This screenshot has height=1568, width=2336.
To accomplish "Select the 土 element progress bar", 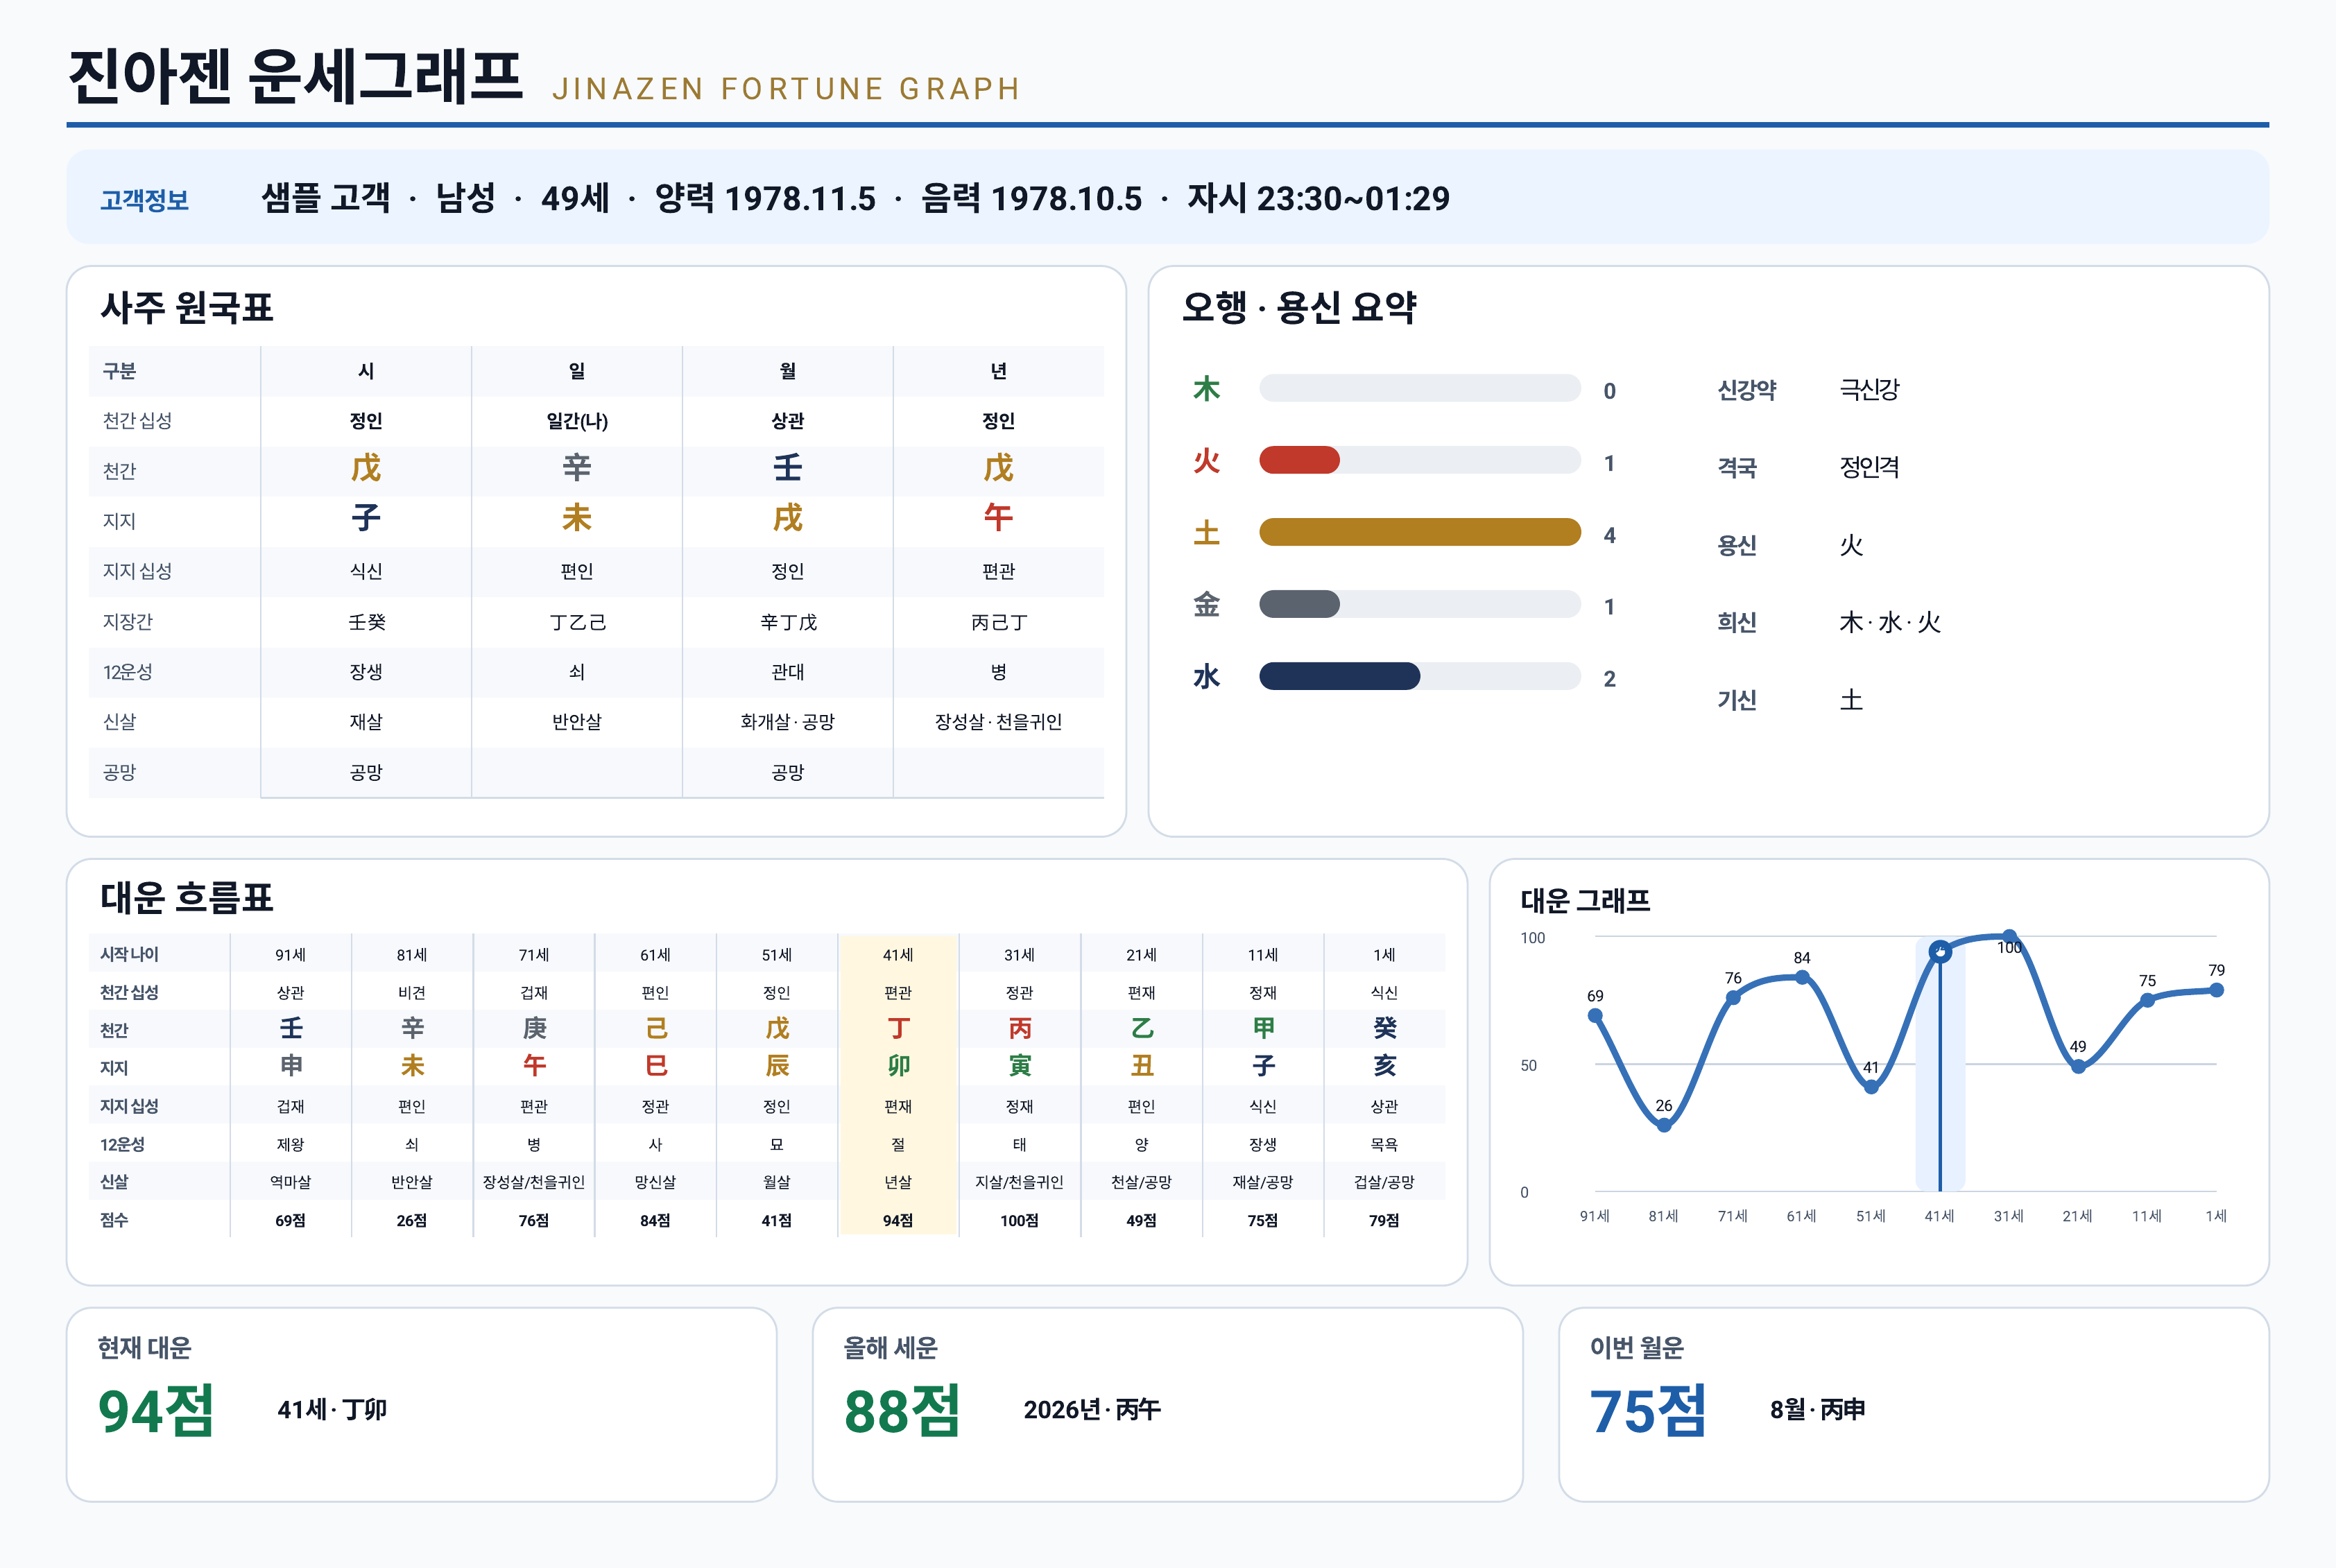I will (x=1419, y=532).
